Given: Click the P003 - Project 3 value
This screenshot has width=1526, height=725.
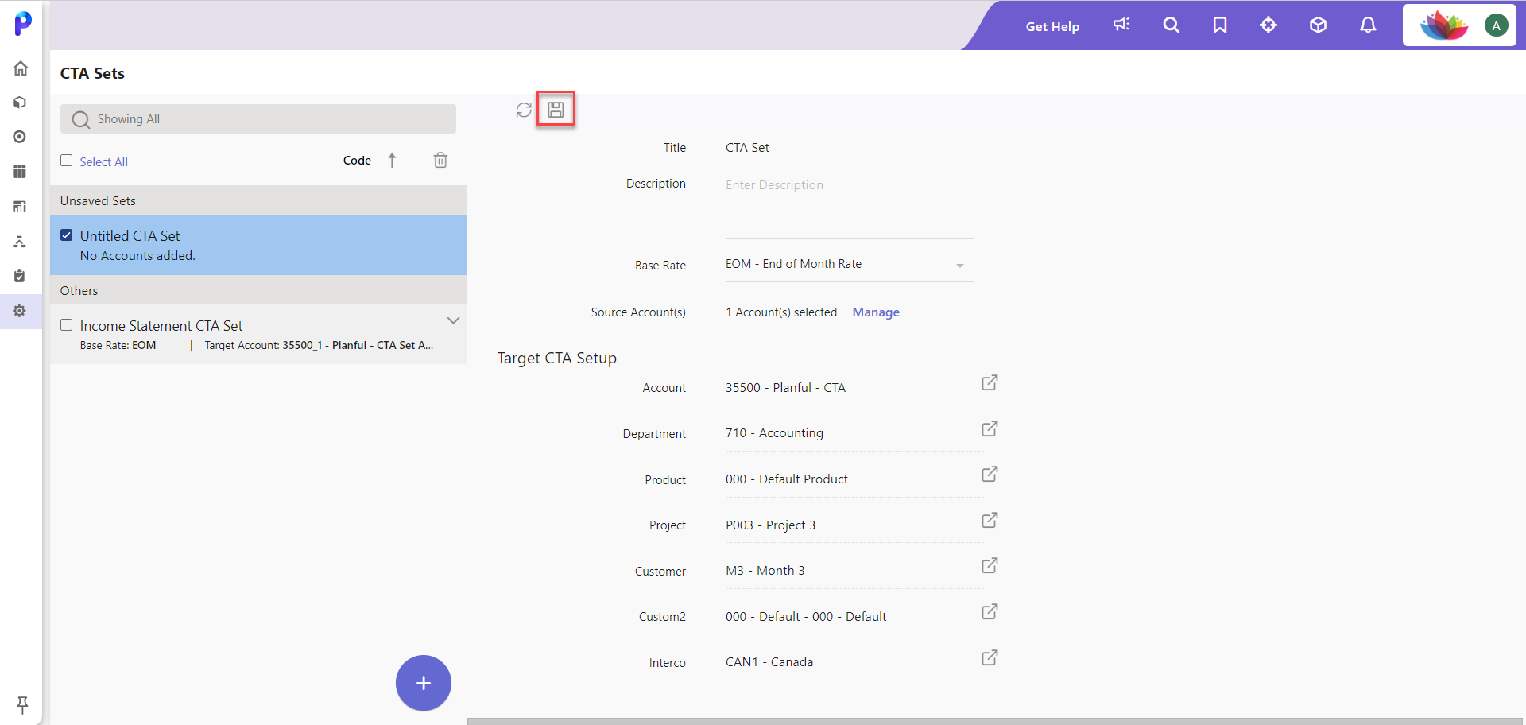Looking at the screenshot, I should (770, 525).
